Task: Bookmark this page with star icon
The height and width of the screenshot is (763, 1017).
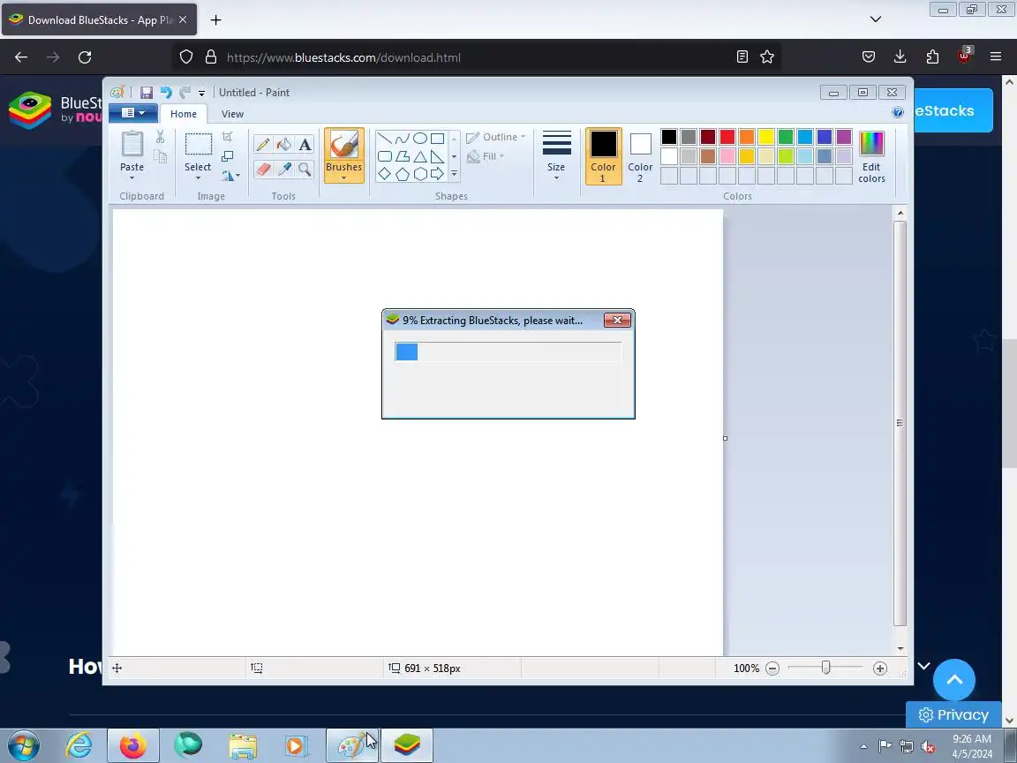Action: coord(766,57)
